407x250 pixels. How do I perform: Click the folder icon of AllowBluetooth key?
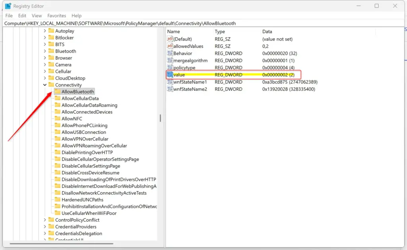point(58,92)
